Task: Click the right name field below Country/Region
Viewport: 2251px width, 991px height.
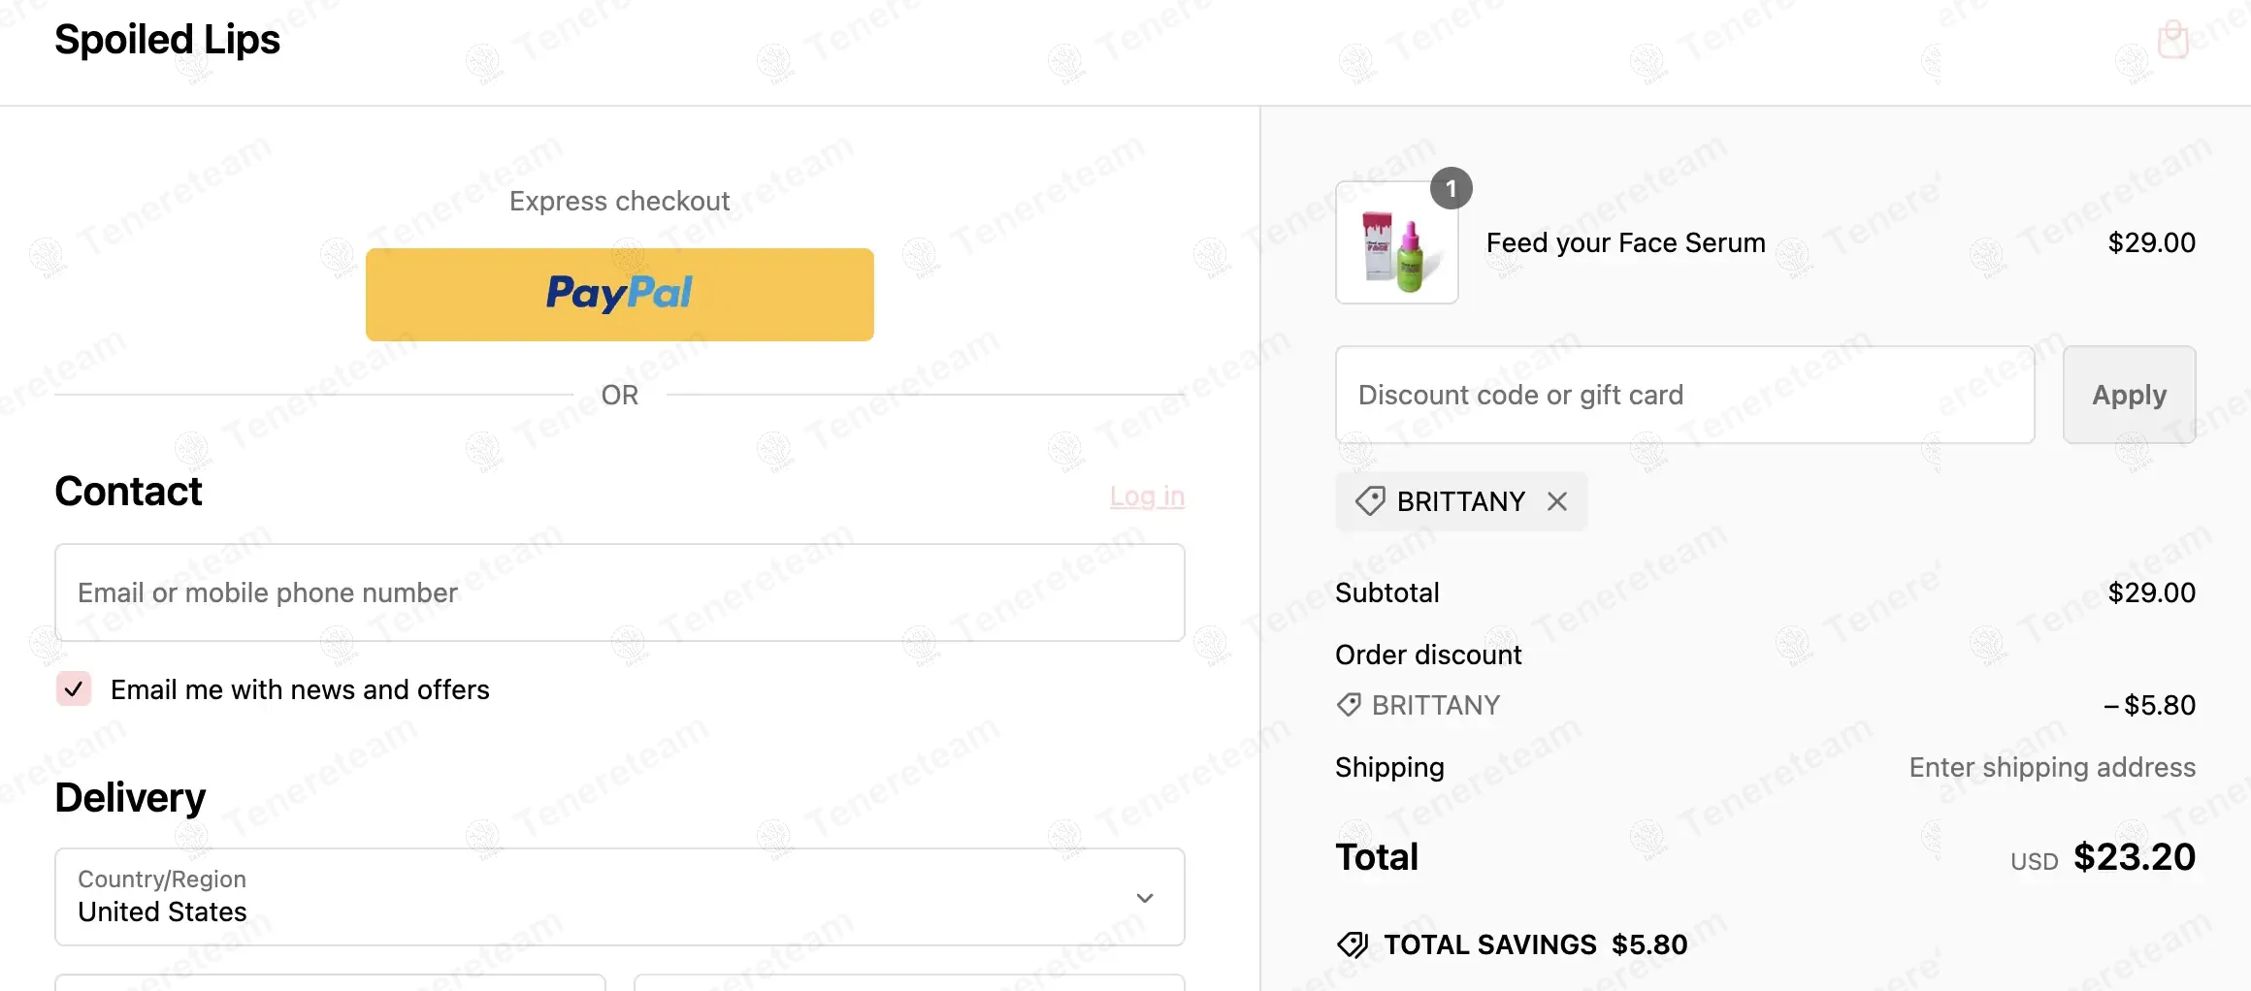Action: coord(909,983)
